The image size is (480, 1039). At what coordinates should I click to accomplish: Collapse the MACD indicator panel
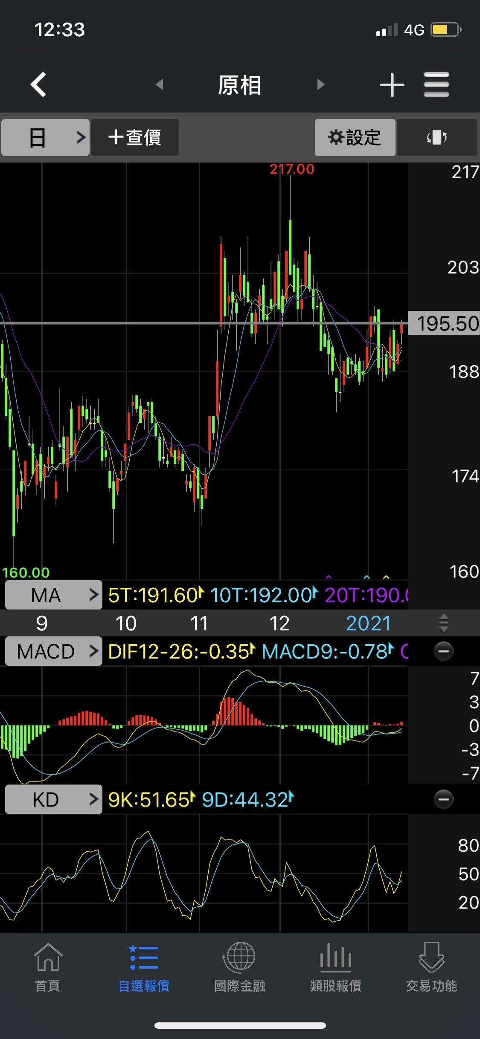[x=444, y=651]
